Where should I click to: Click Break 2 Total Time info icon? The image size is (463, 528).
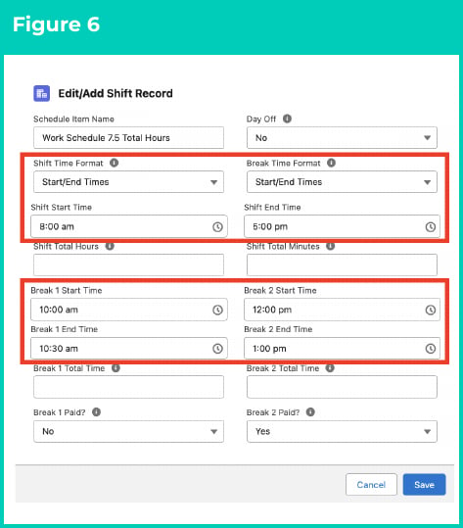[330, 368]
